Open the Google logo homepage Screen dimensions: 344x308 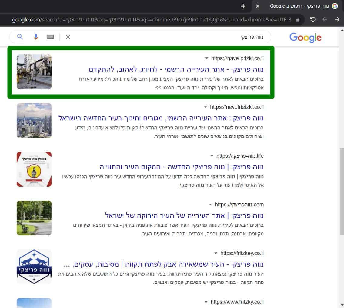305,38
